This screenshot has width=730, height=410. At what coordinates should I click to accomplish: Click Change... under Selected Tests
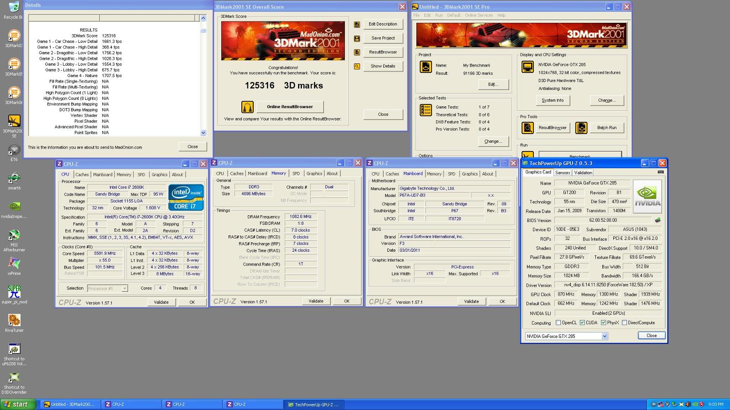[x=493, y=141]
